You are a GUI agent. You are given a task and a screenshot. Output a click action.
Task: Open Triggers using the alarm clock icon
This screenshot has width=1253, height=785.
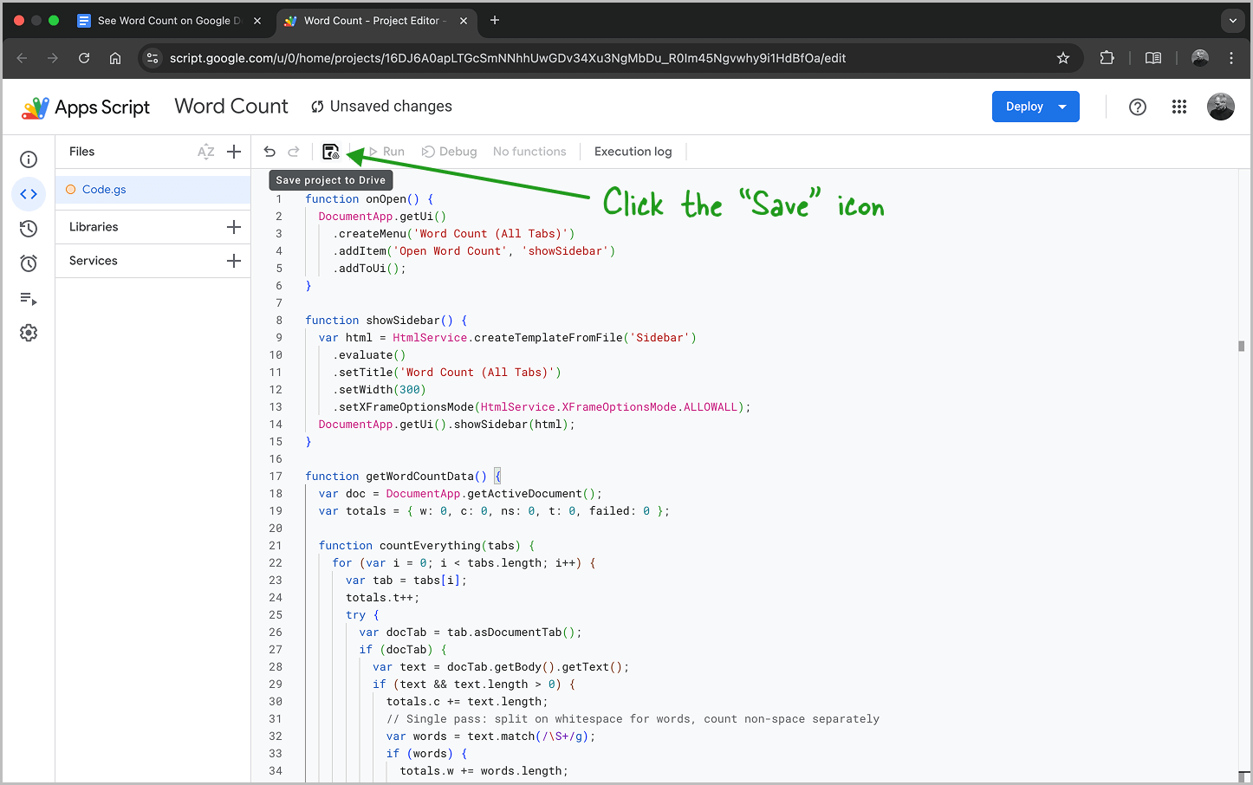(x=29, y=263)
